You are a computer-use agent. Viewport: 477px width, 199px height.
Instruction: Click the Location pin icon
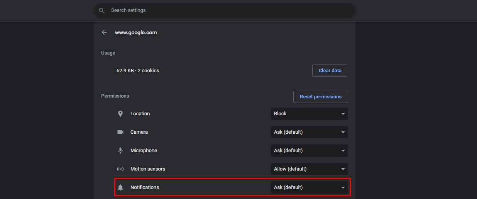tap(120, 114)
